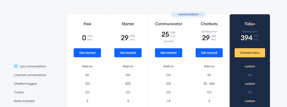
Task: Click Contact sales on Tidio+ plan
Action: coord(250,53)
